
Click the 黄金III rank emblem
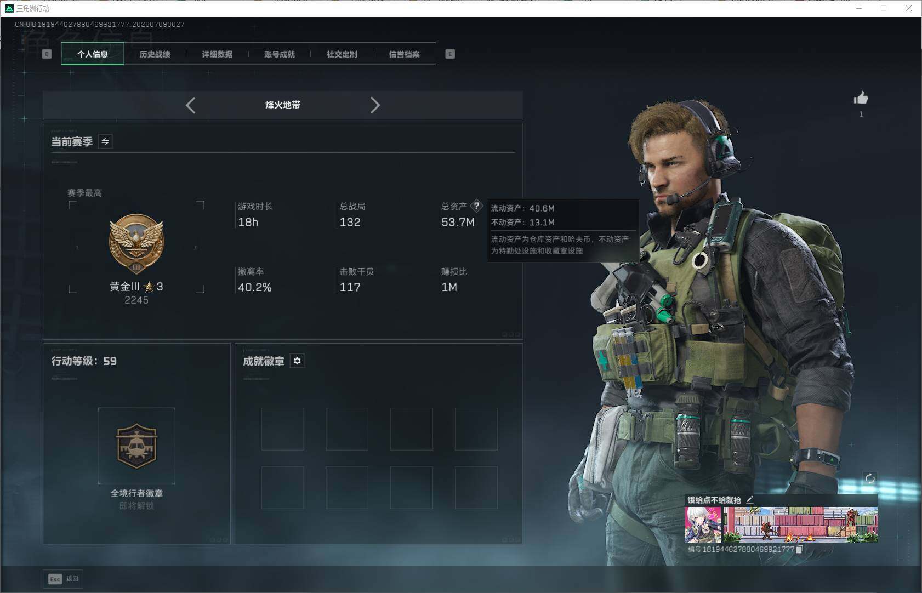tap(136, 244)
